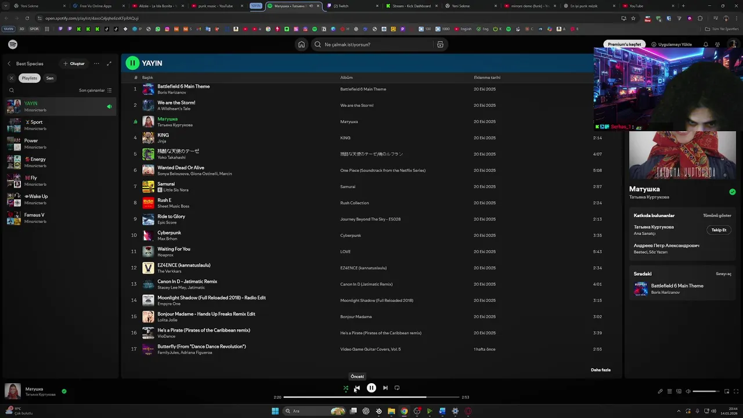Adjust the volume slider

(x=705, y=391)
